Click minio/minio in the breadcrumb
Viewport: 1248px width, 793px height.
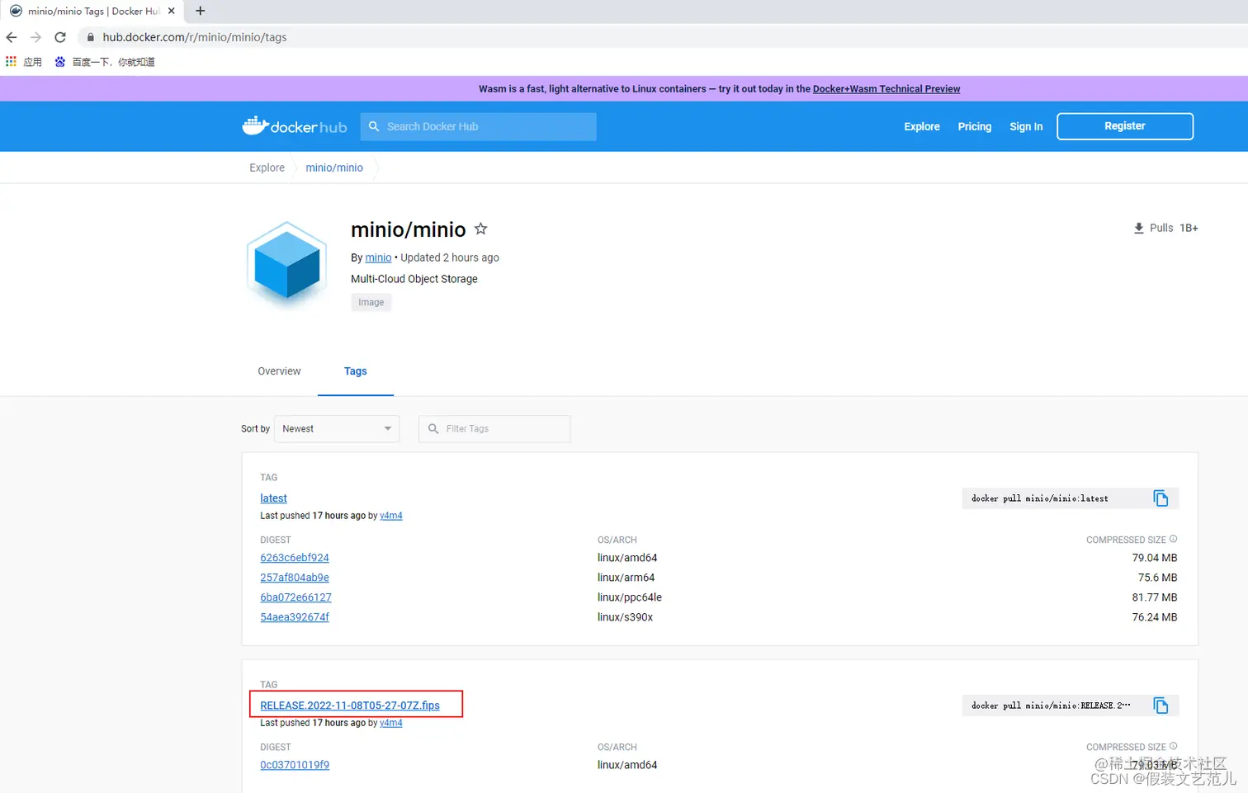[x=334, y=168]
